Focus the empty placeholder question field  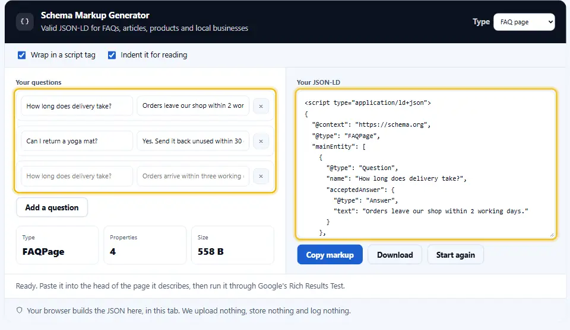coord(77,176)
